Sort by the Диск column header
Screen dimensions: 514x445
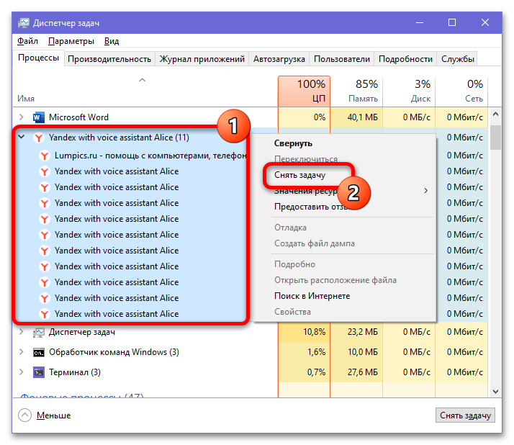pyautogui.click(x=409, y=91)
